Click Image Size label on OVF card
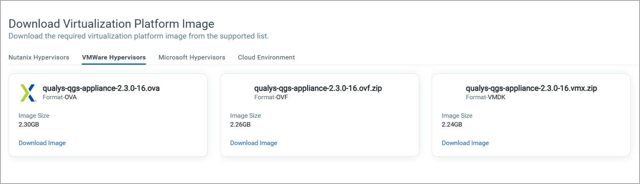Image resolution: width=640 pixels, height=184 pixels. coord(245,116)
